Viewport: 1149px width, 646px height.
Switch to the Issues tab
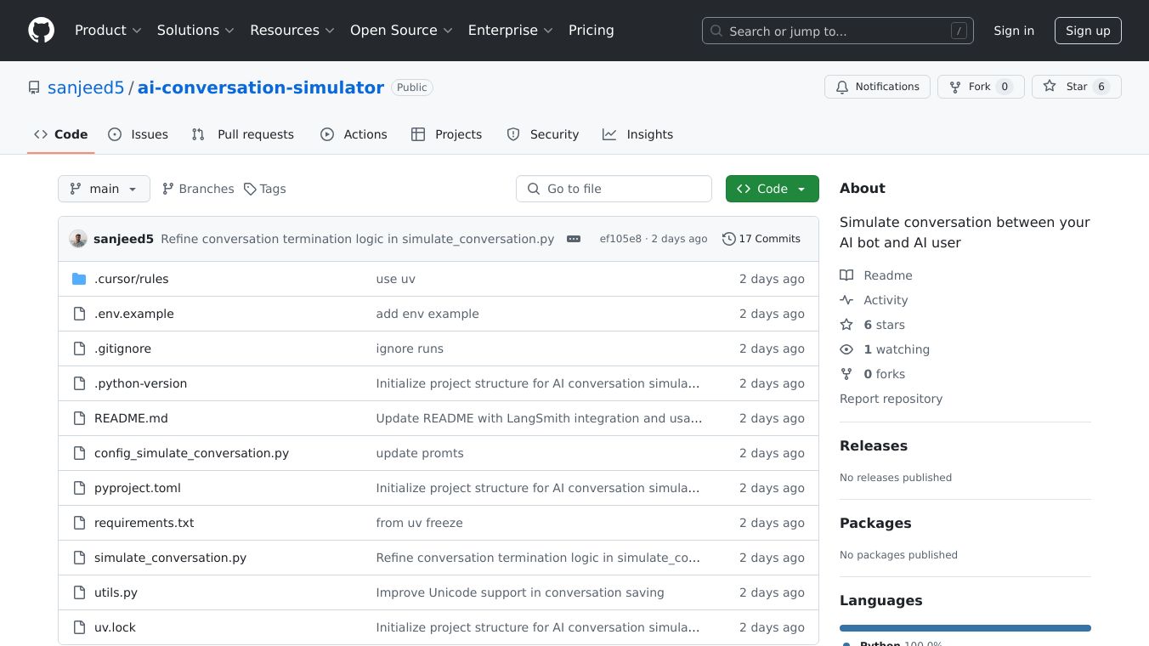139,134
